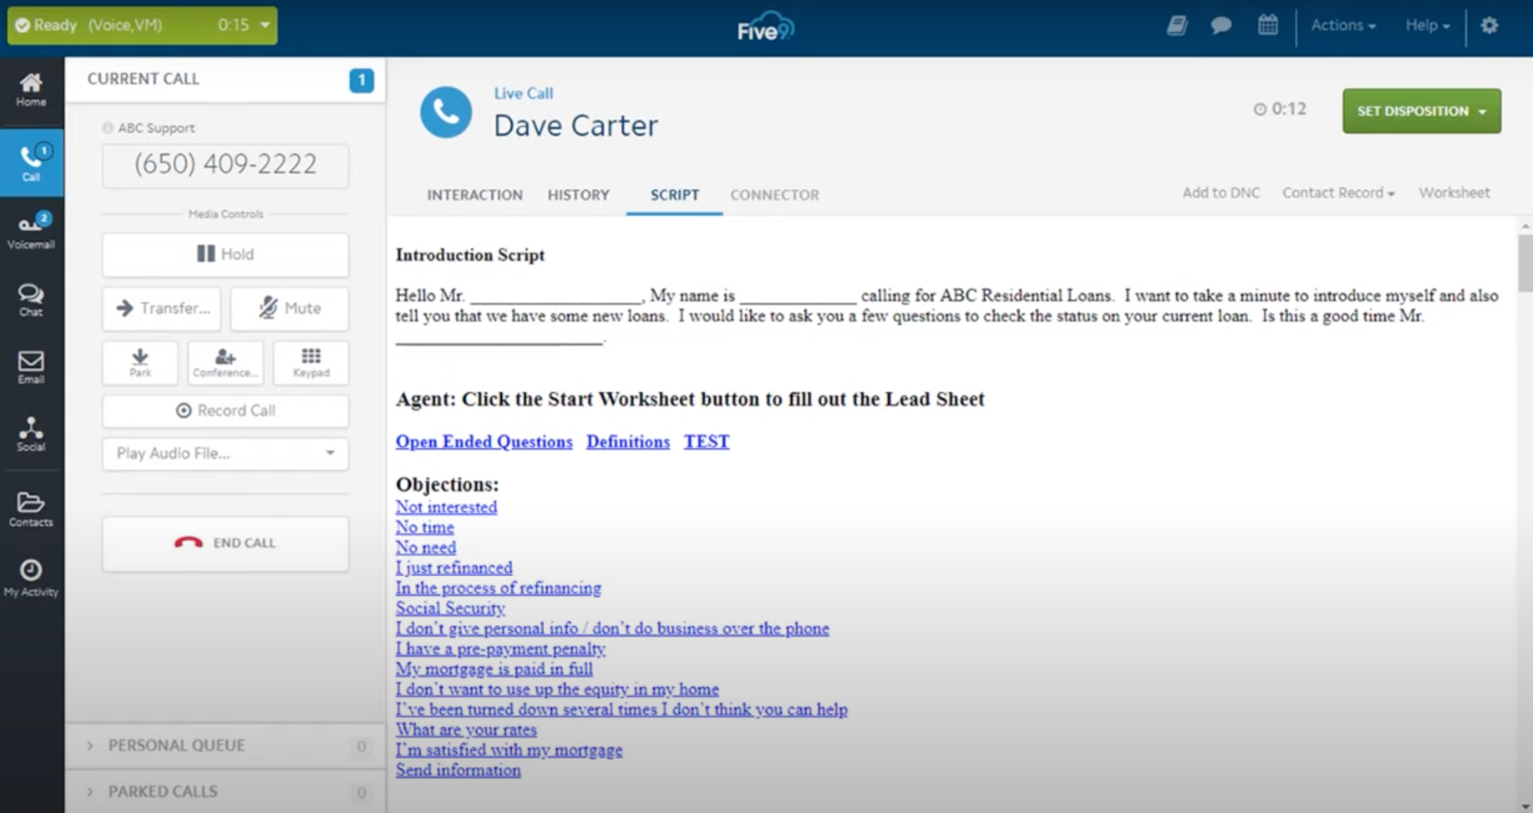This screenshot has width=1533, height=813.
Task: Switch to CONNECTOR tab
Action: (x=774, y=195)
